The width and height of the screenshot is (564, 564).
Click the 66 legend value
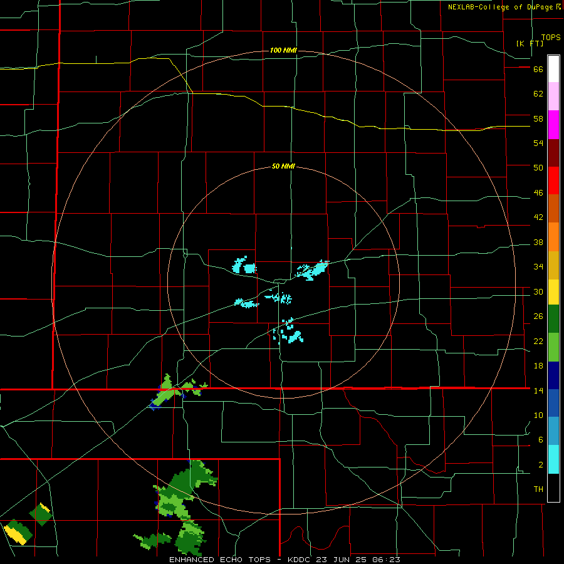[x=538, y=70]
